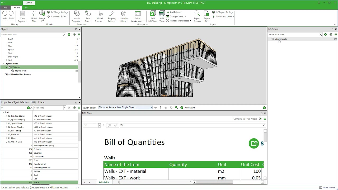The height and width of the screenshot is (190, 338).
Task: Click the lightbulb icon in Properties panel
Action: coord(69,108)
